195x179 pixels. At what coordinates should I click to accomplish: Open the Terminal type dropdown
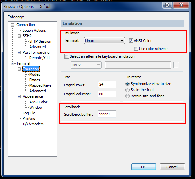[x=104, y=41]
